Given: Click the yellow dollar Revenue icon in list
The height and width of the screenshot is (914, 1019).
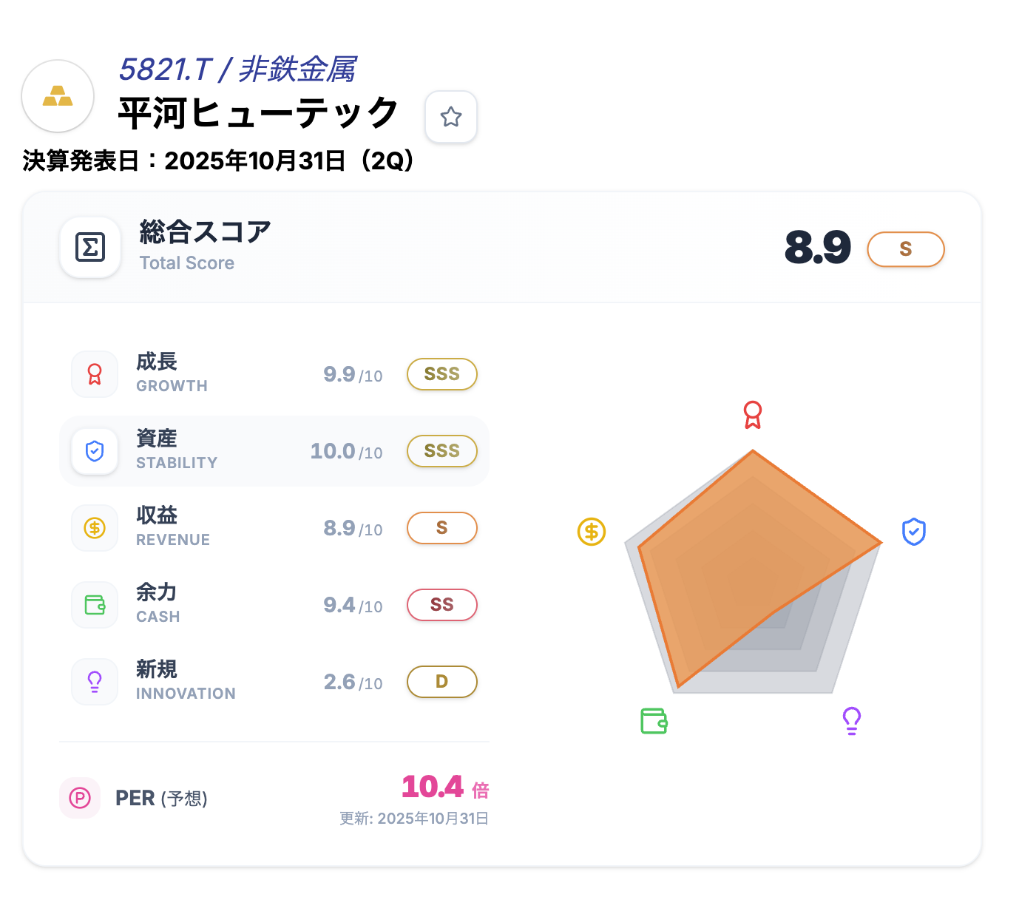Looking at the screenshot, I should [x=95, y=528].
